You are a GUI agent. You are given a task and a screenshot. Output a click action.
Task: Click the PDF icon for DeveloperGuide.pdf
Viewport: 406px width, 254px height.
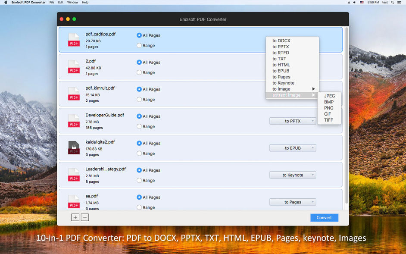click(73, 121)
